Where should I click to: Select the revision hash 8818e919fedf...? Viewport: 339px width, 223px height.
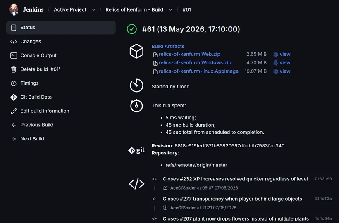(x=229, y=146)
